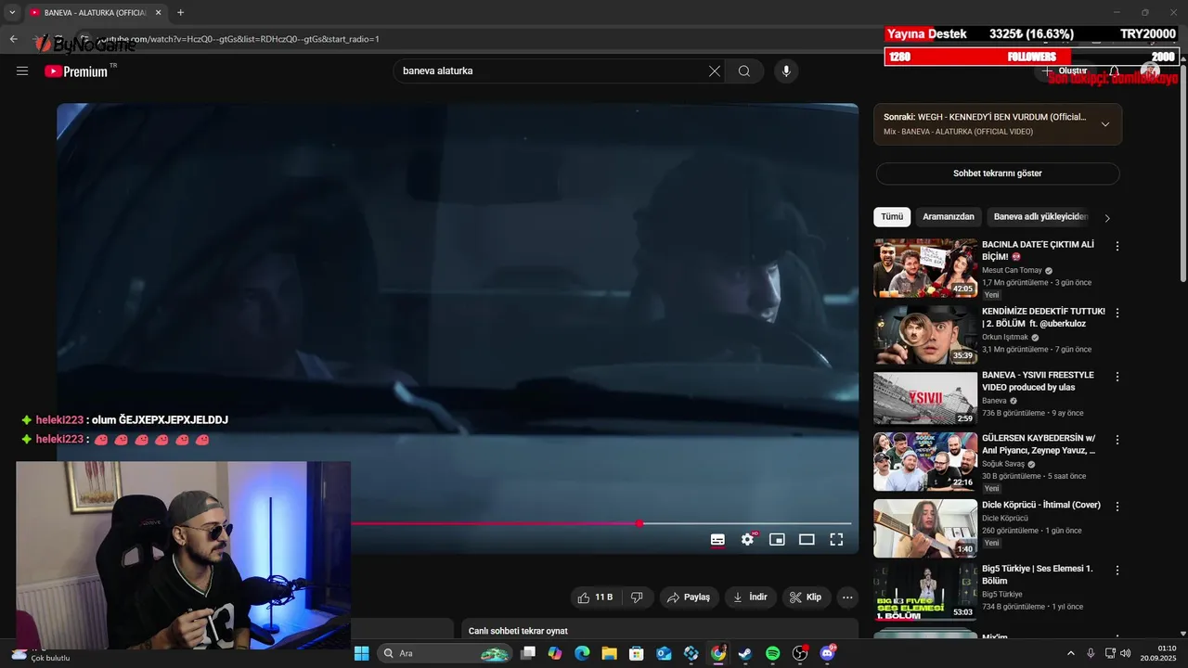
Task: Clear the search box text
Action: (x=715, y=71)
